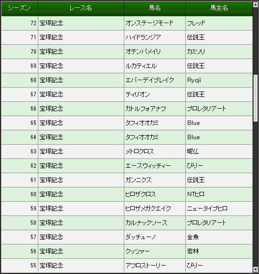Click owner NTヒロ in season 60 row

pos(196,194)
